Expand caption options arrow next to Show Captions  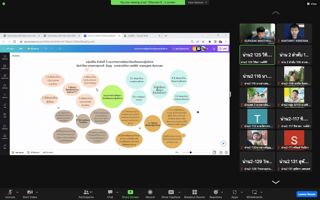click(179, 192)
